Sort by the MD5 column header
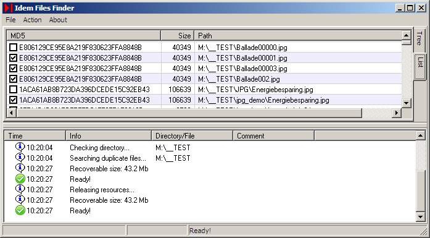430x238 pixels. (84, 36)
